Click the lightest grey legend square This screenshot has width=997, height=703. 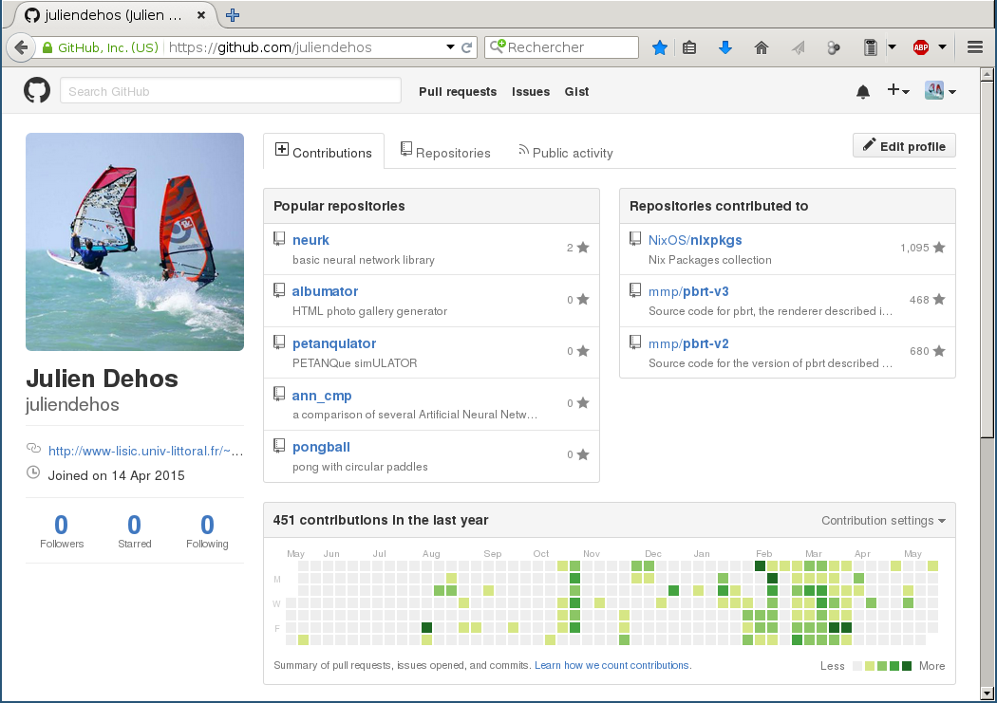pos(857,666)
